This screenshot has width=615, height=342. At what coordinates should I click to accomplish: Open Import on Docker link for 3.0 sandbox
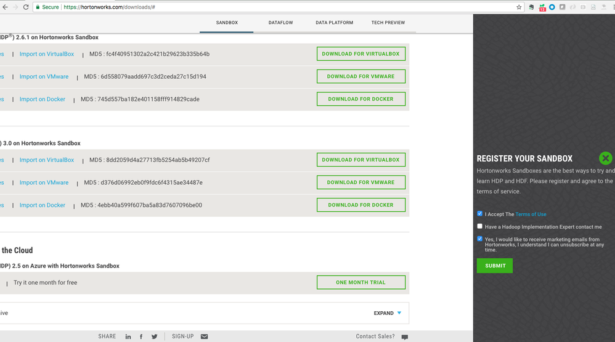(43, 205)
